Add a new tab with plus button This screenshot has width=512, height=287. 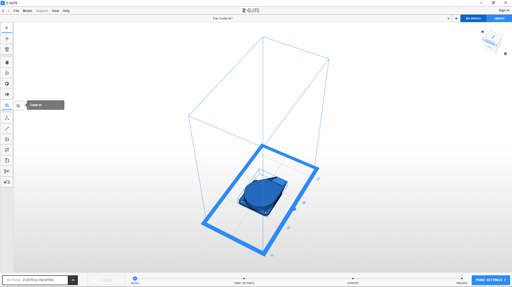click(x=456, y=19)
